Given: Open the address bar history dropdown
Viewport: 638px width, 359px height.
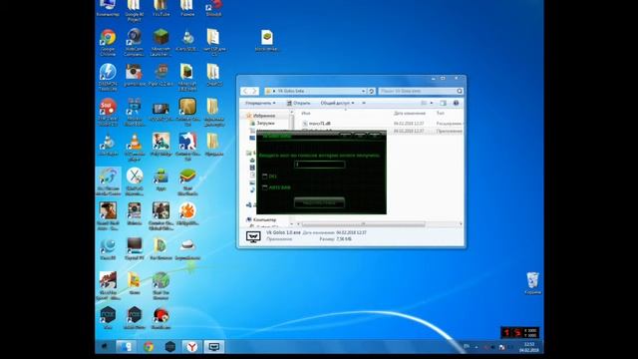Looking at the screenshot, I should pos(363,91).
